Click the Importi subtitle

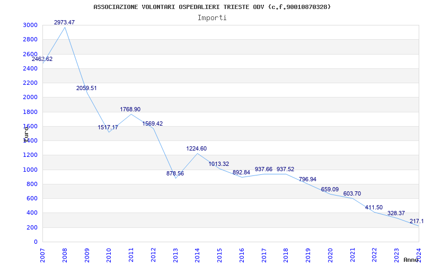click(x=212, y=17)
